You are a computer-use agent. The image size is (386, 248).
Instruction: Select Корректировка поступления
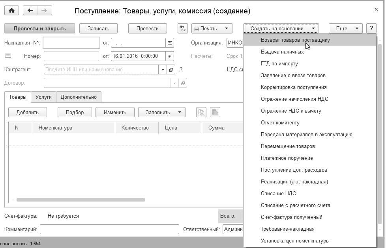(x=310, y=87)
